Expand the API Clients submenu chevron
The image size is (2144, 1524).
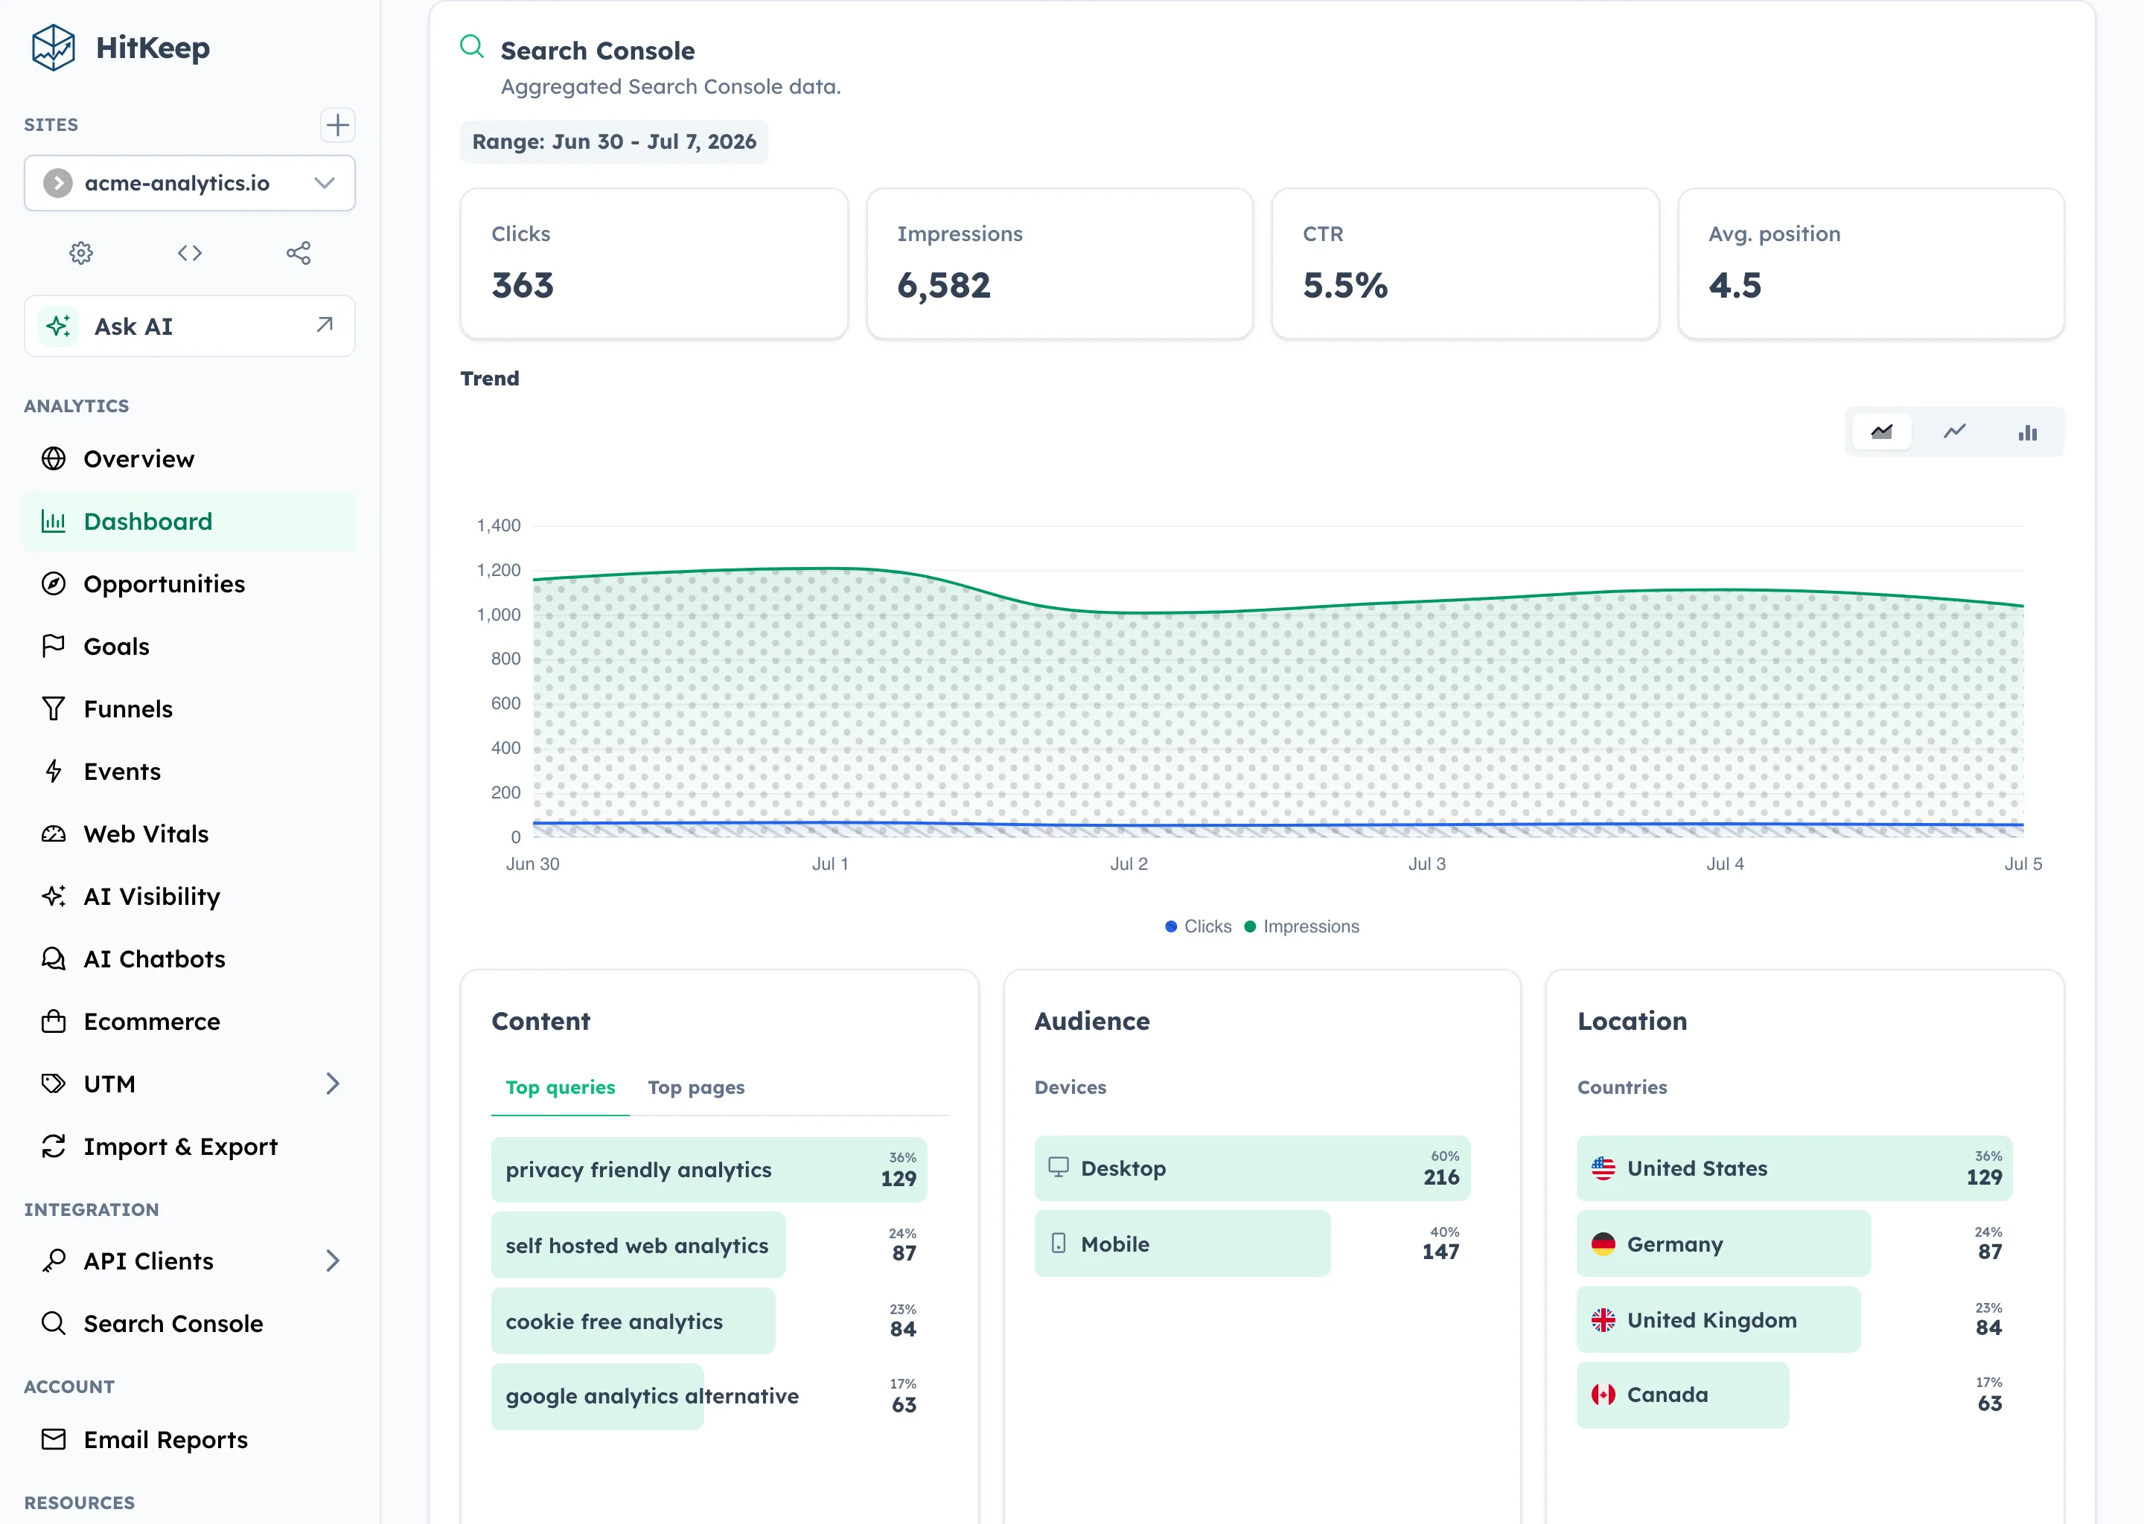332,1261
